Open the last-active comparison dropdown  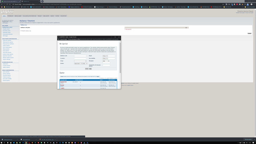tap(105, 58)
